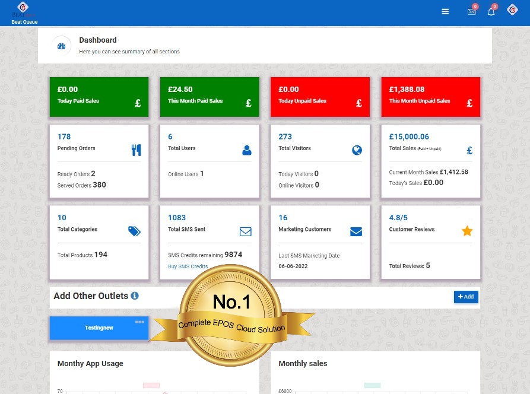Click the Add Other Outlets info icon

click(135, 295)
